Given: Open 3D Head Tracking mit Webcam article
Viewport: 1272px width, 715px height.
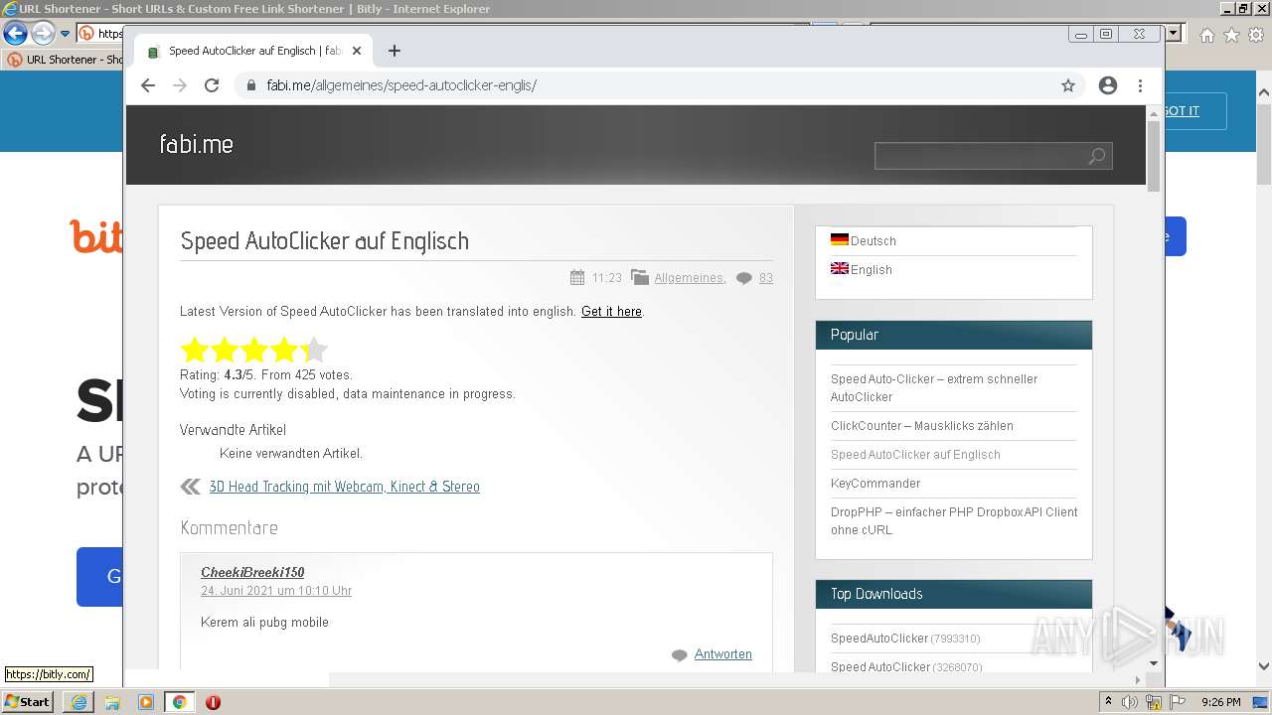Looking at the screenshot, I should [x=344, y=487].
